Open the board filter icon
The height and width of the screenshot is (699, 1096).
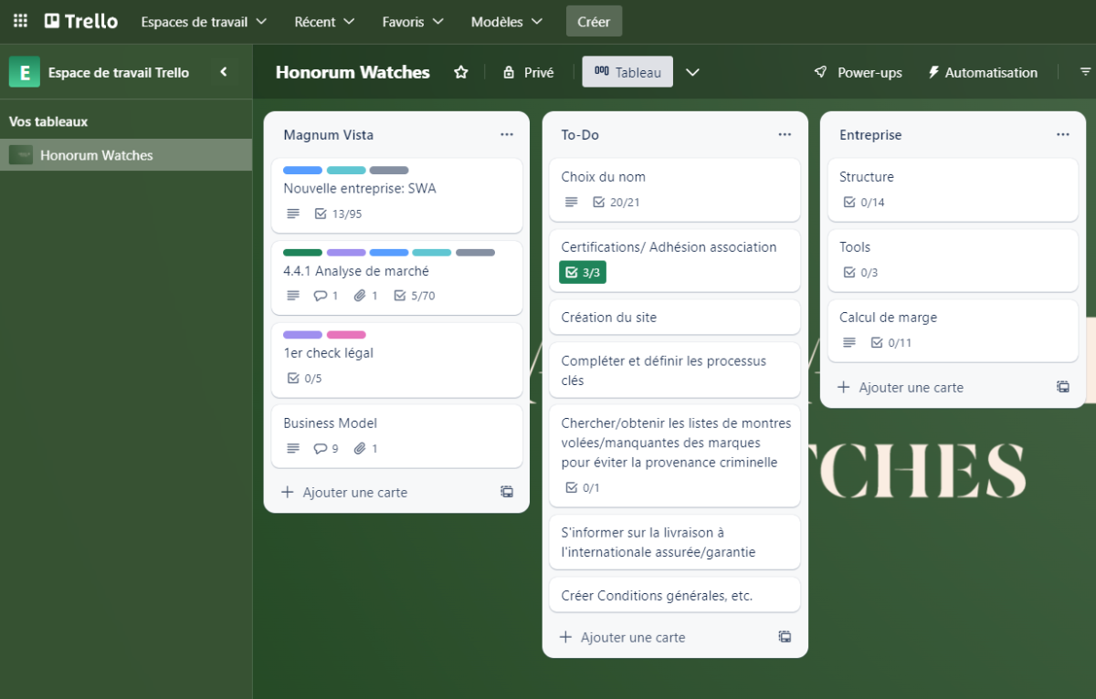tap(1086, 71)
